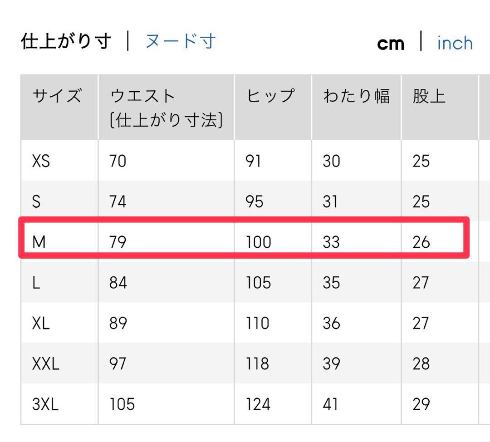Select the XL size row label
This screenshot has height=442, width=490.
click(x=41, y=323)
